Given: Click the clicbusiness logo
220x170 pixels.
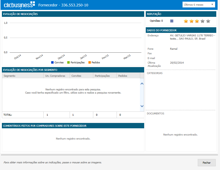Looking at the screenshot, I should click(19, 5).
